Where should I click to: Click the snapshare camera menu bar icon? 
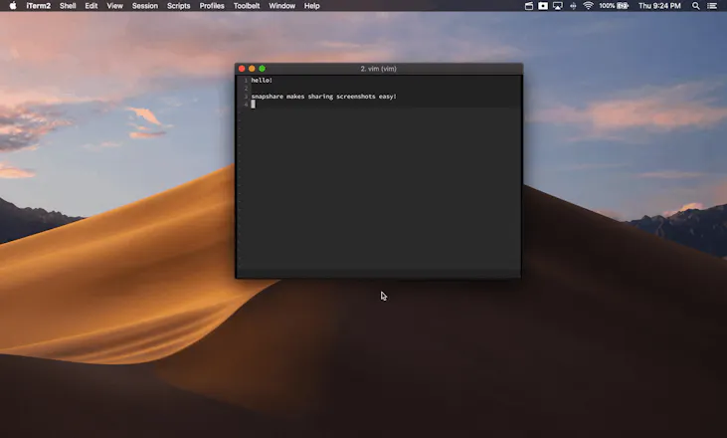pos(543,6)
